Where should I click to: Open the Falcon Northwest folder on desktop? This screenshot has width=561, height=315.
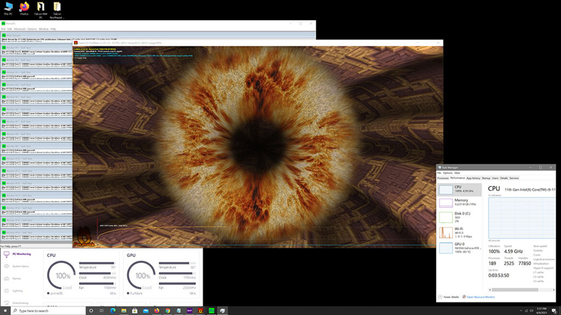pyautogui.click(x=57, y=10)
